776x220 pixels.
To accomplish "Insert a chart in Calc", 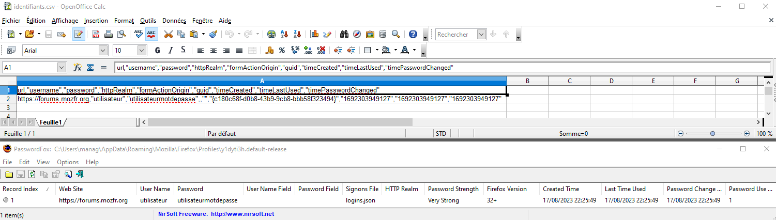I will [314, 34].
